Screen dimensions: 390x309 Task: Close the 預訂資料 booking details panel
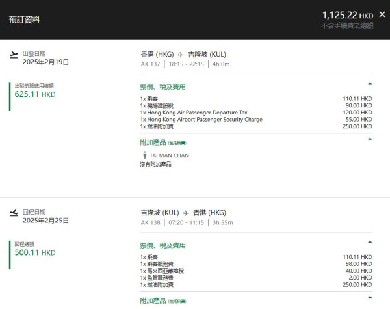tap(382, 14)
